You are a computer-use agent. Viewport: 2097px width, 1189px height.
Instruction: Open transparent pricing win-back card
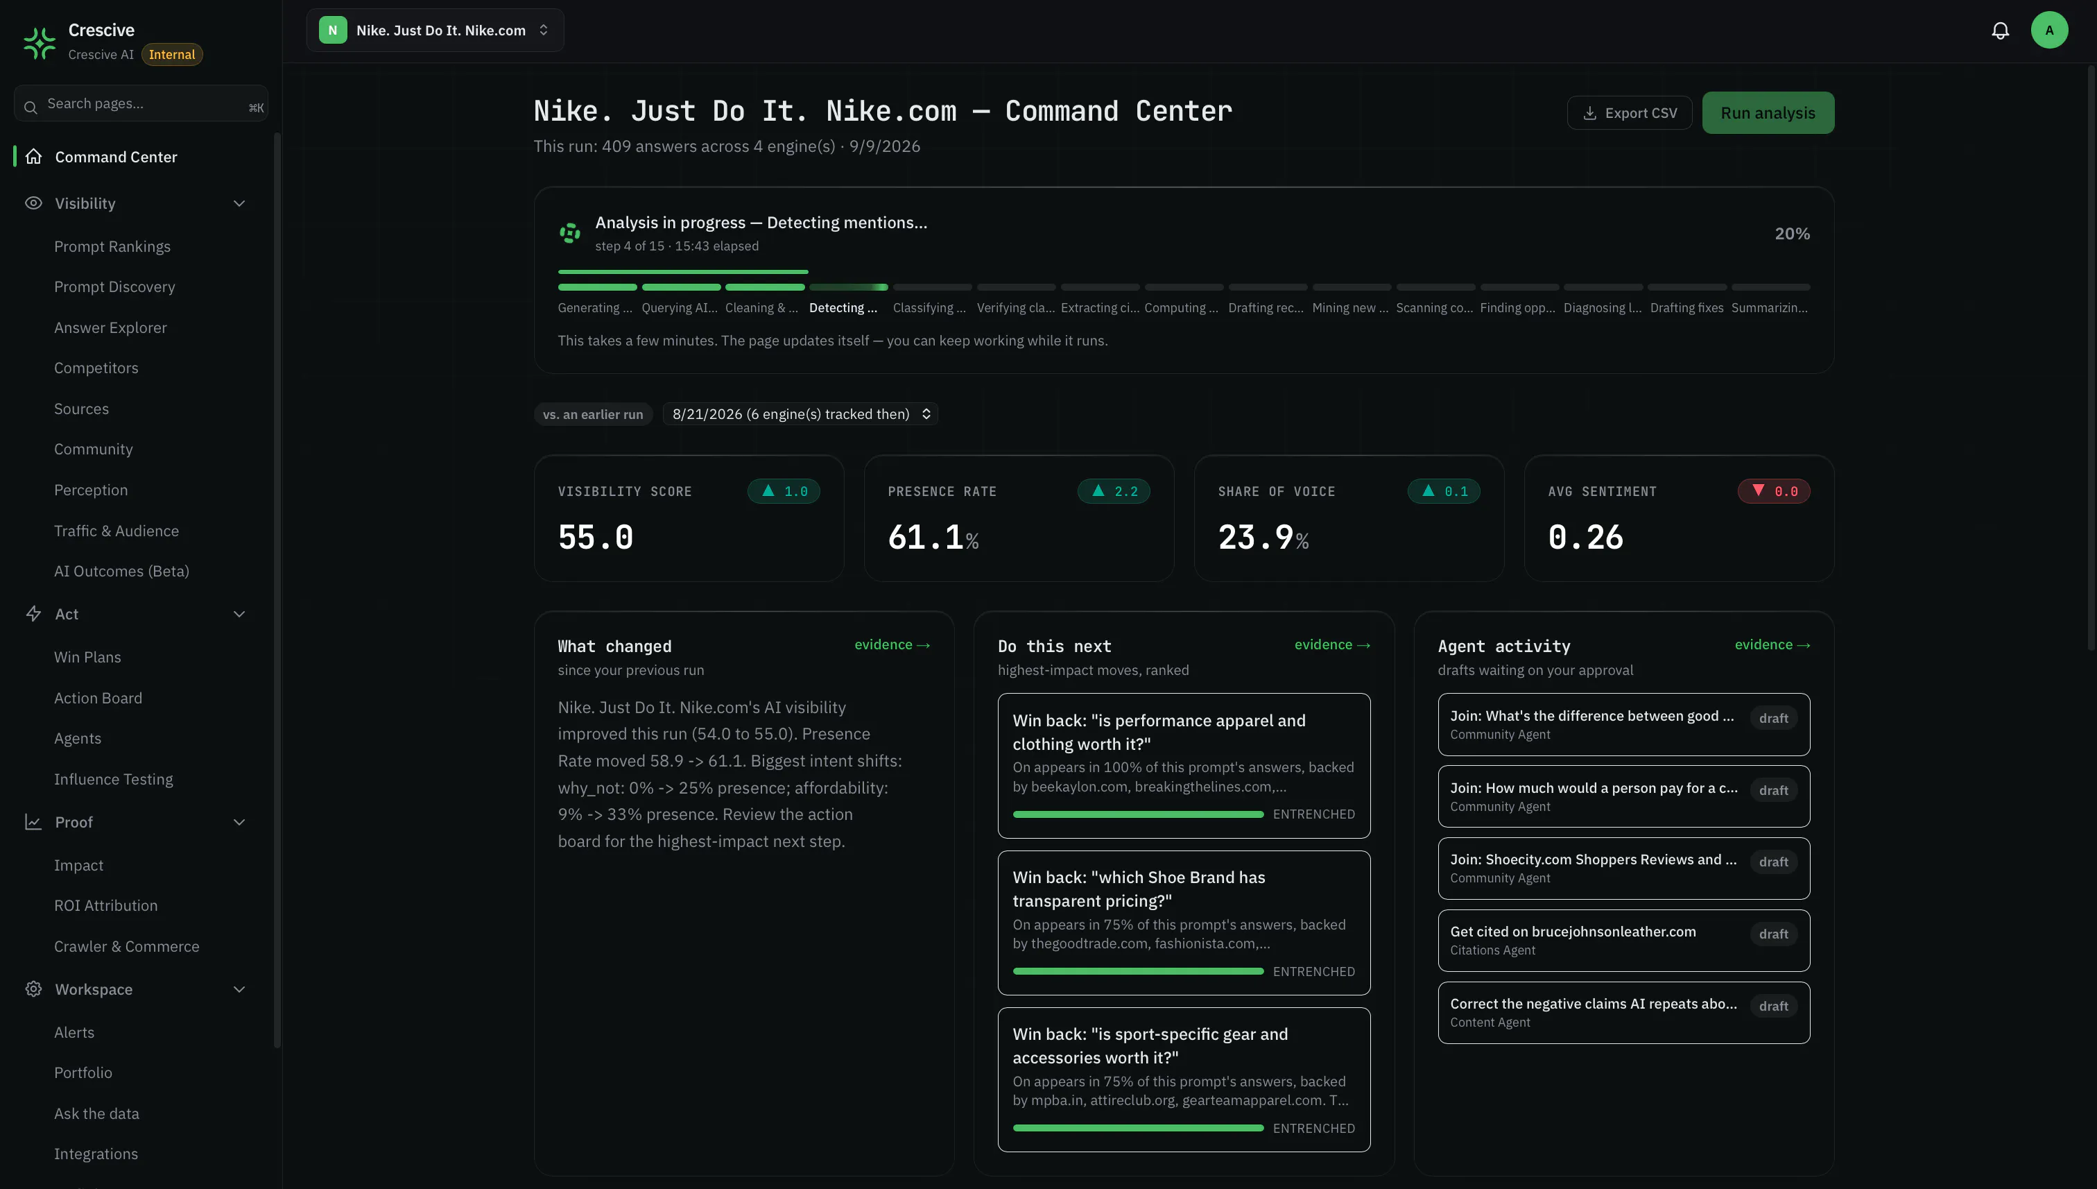(x=1184, y=923)
